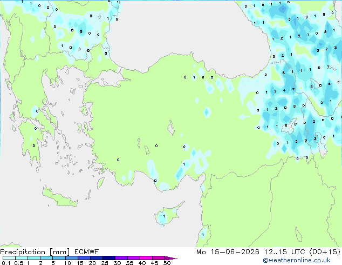Click the '35' legend scale label

(x=129, y=263)
